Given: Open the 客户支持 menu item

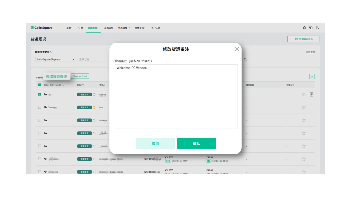Looking at the screenshot, I should point(156,28).
